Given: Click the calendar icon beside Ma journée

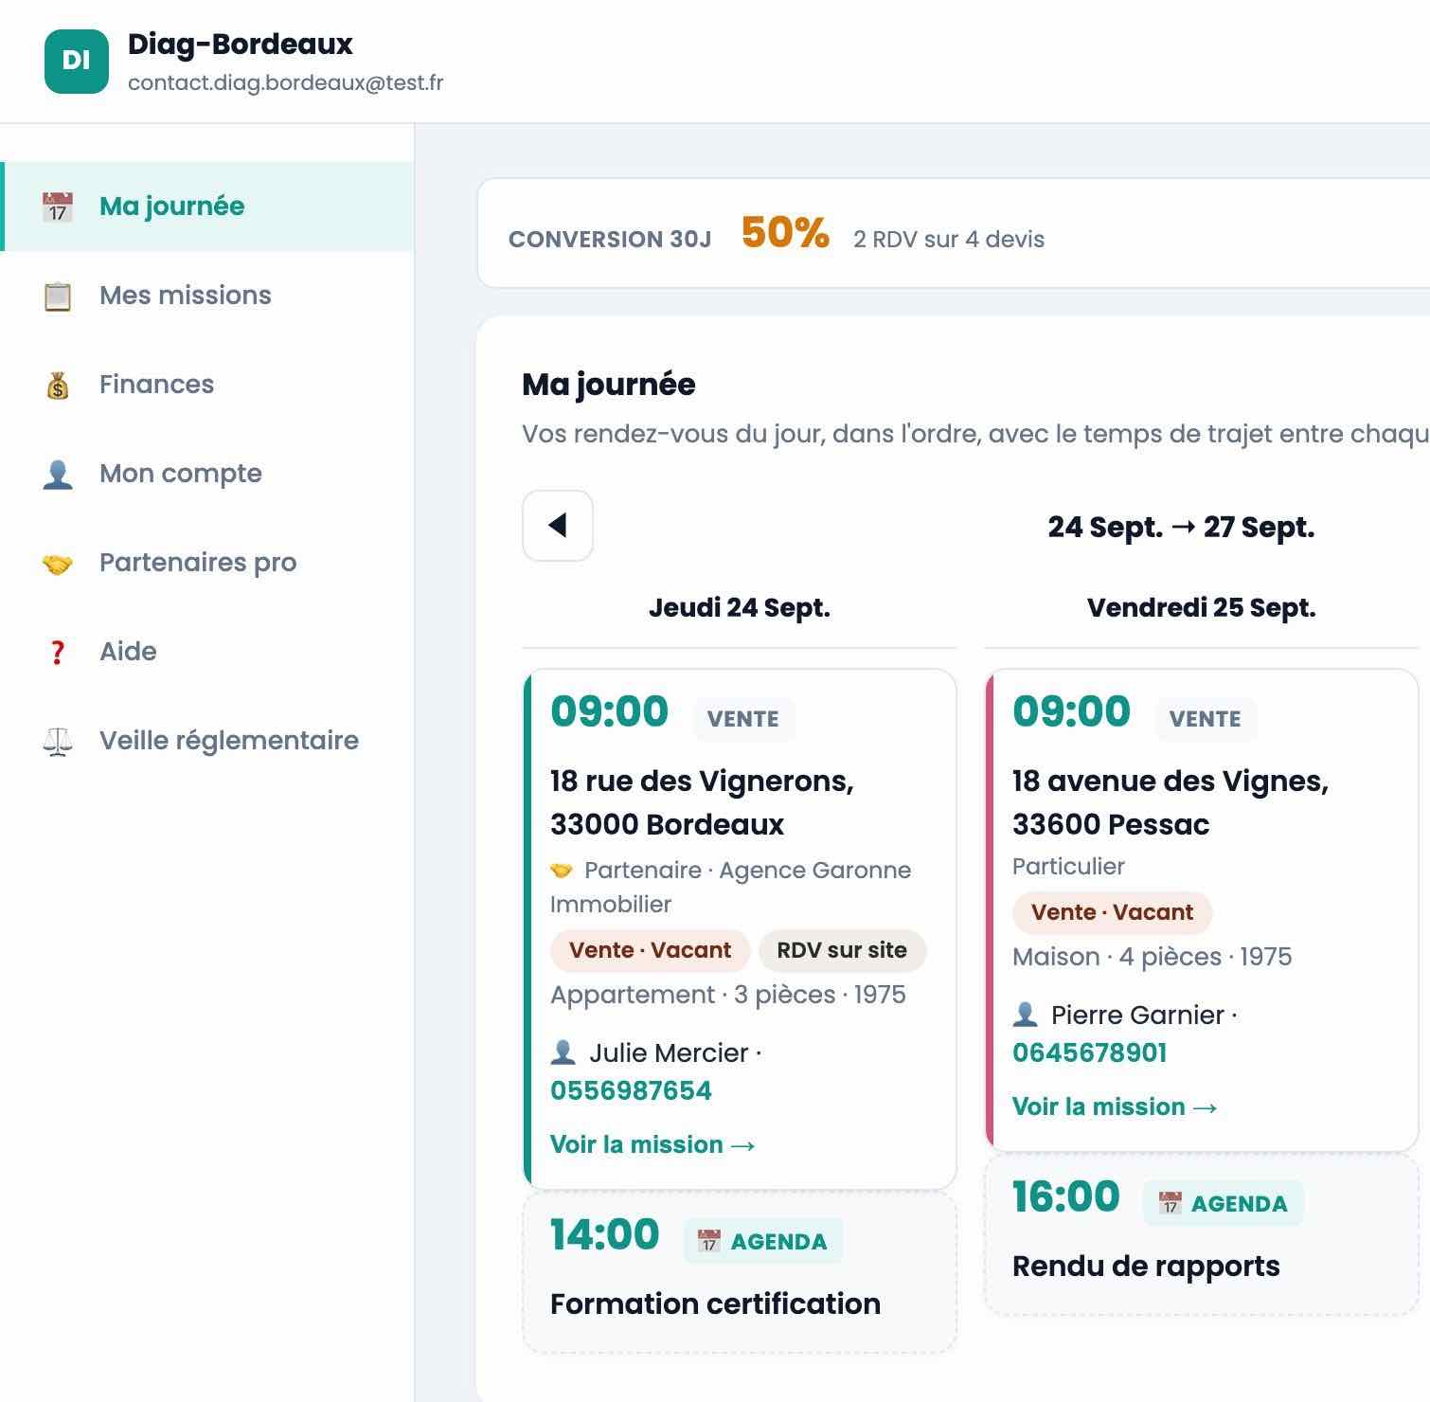Looking at the screenshot, I should [58, 207].
